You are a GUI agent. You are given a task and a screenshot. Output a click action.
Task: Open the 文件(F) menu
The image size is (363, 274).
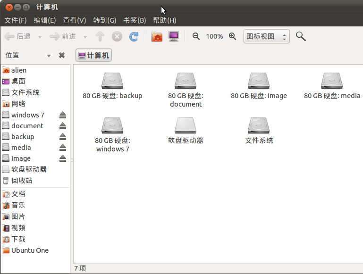click(16, 20)
